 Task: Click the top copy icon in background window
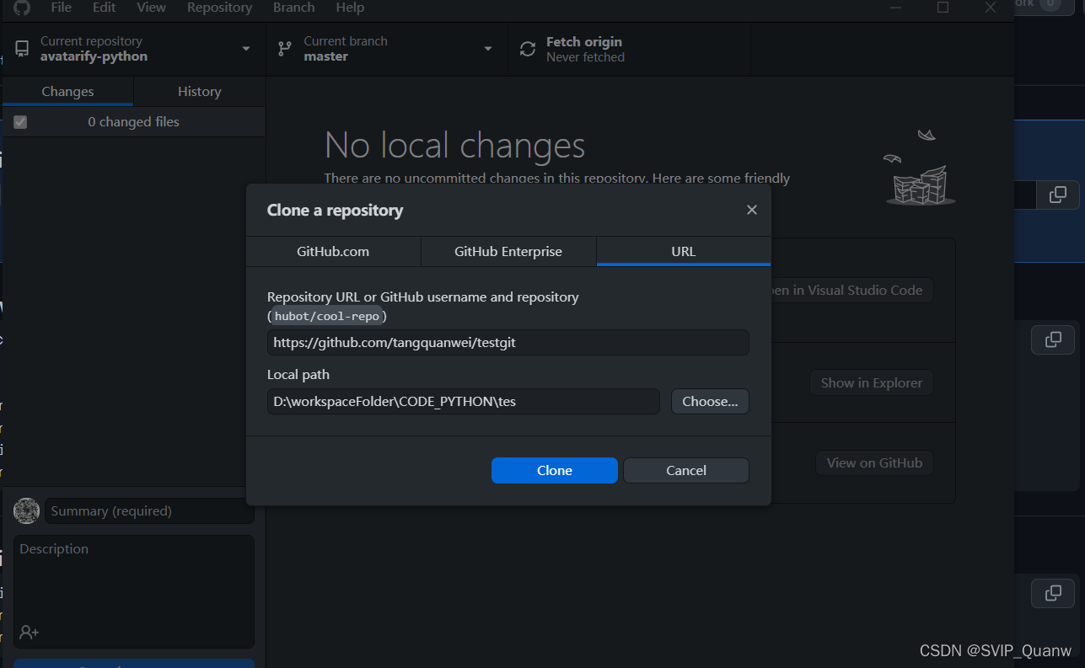point(1057,195)
